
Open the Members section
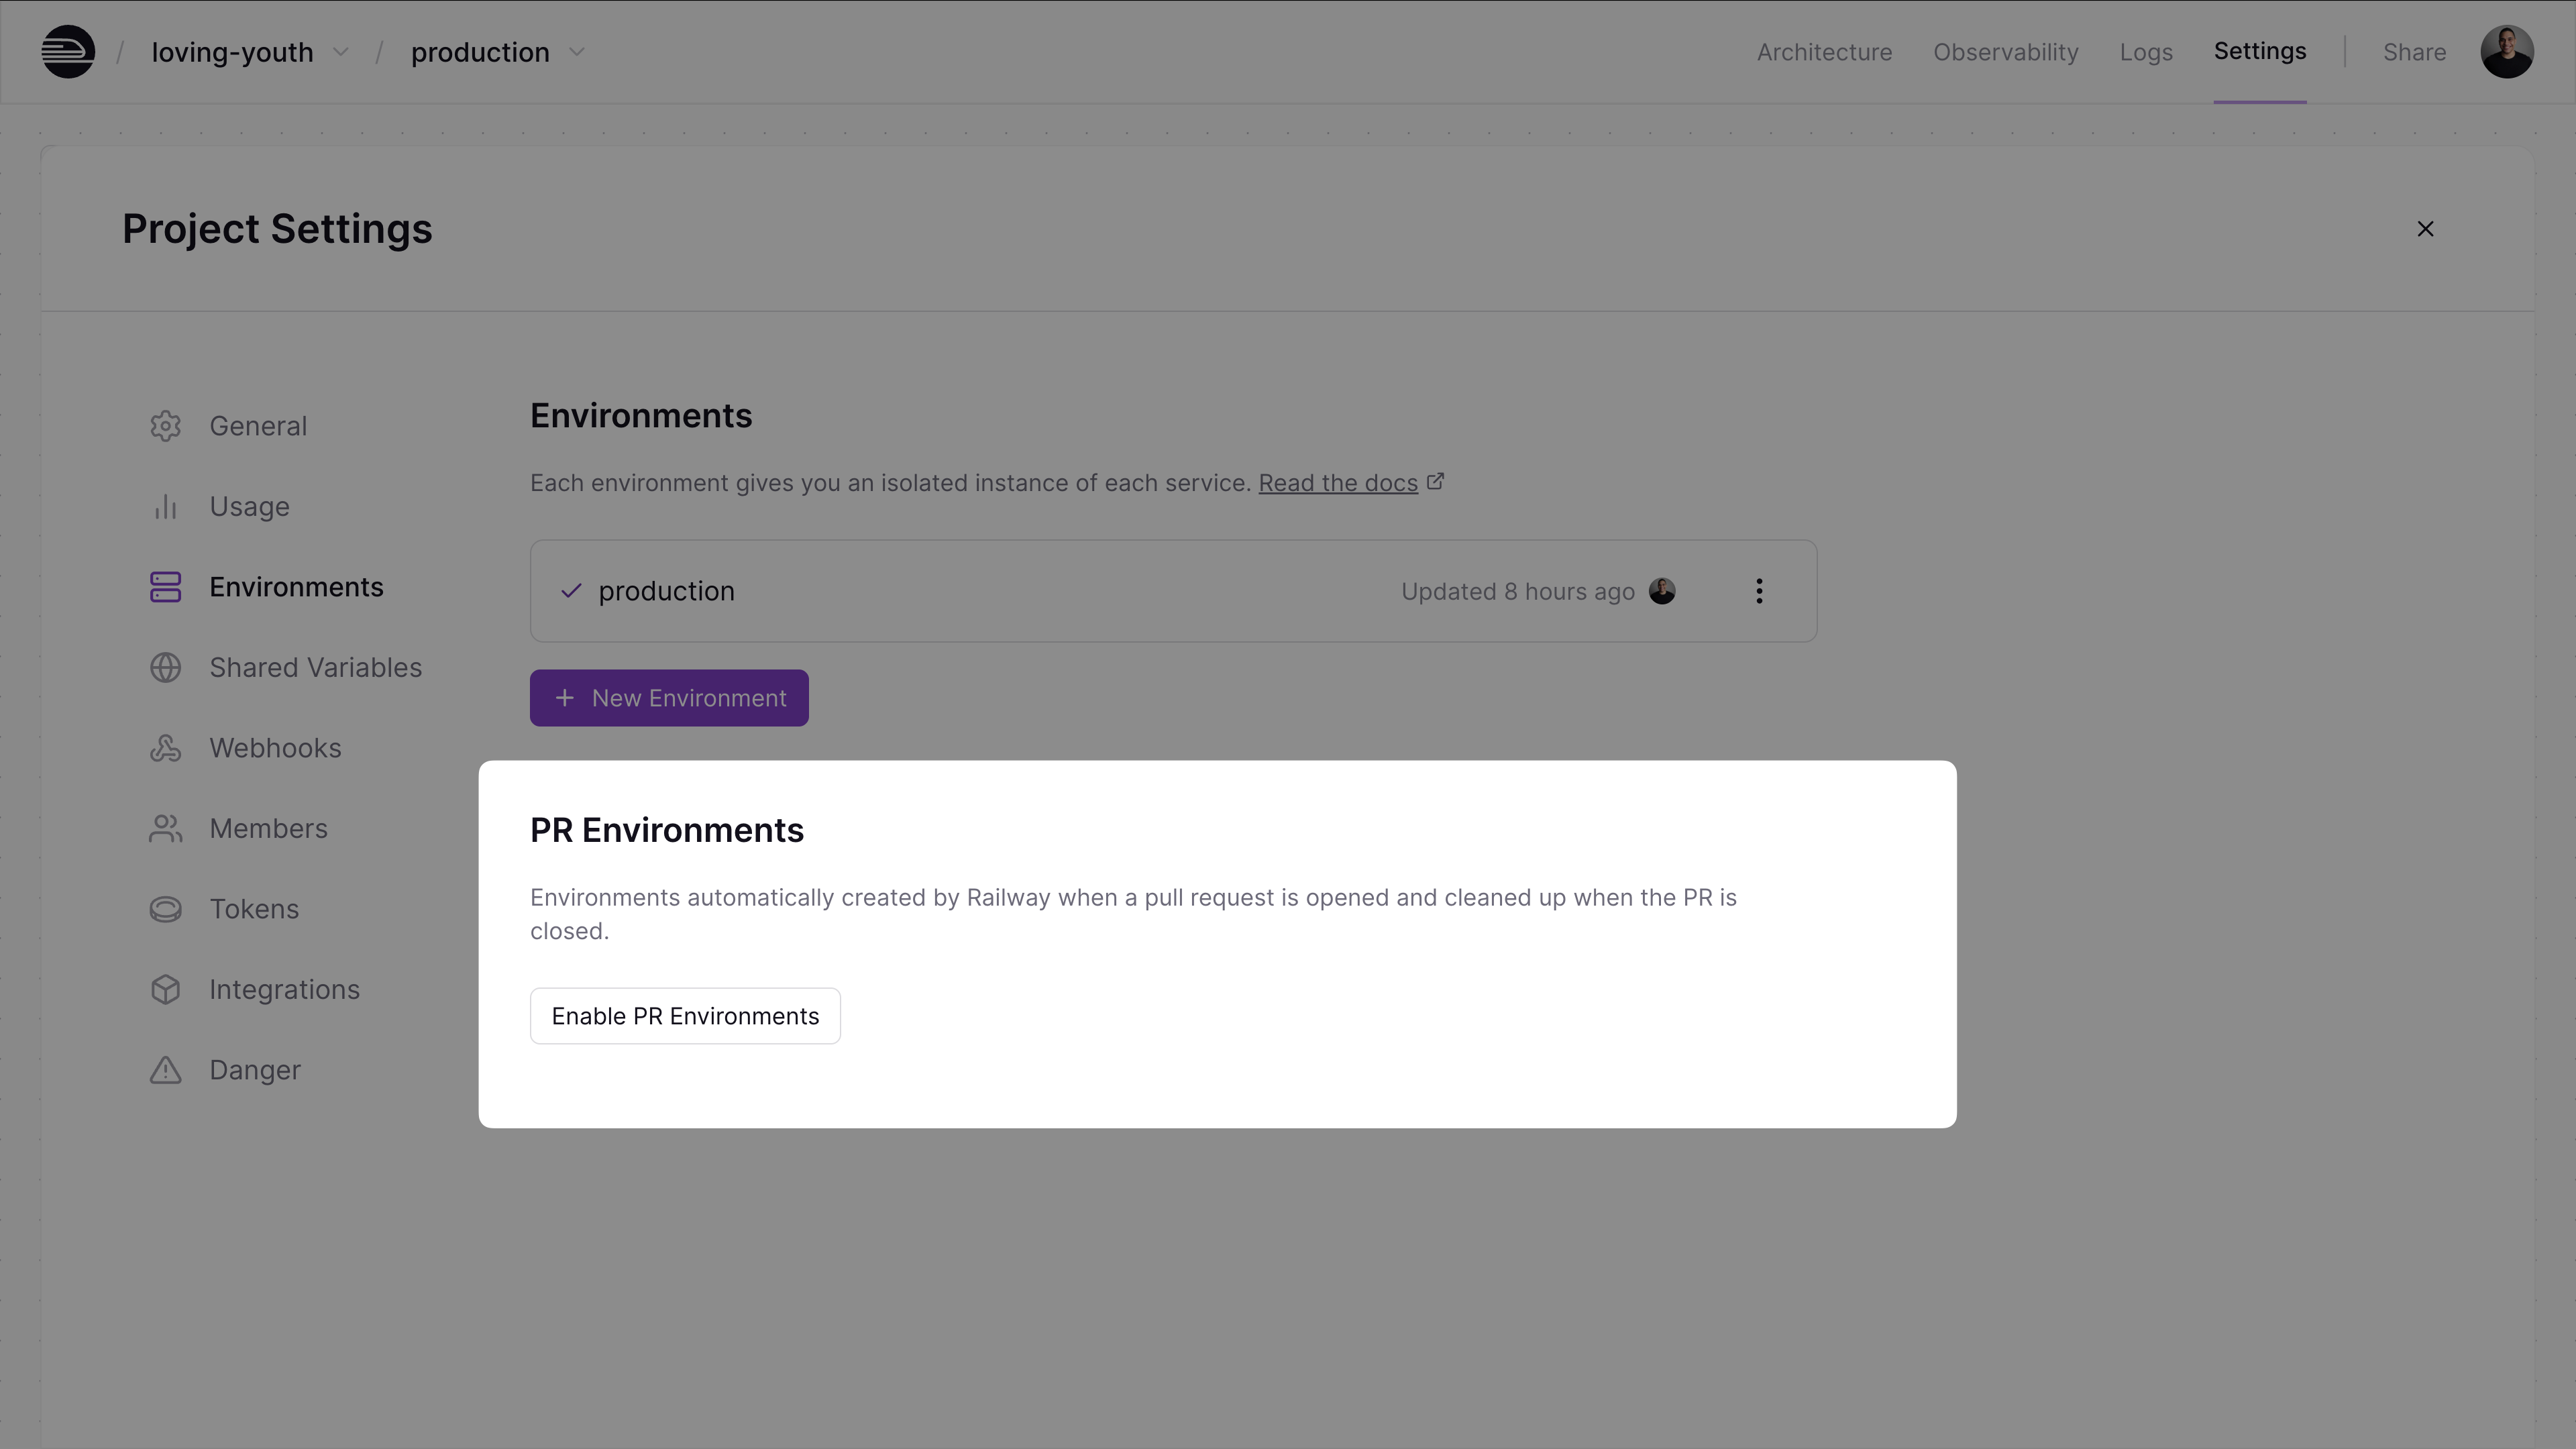pos(268,828)
